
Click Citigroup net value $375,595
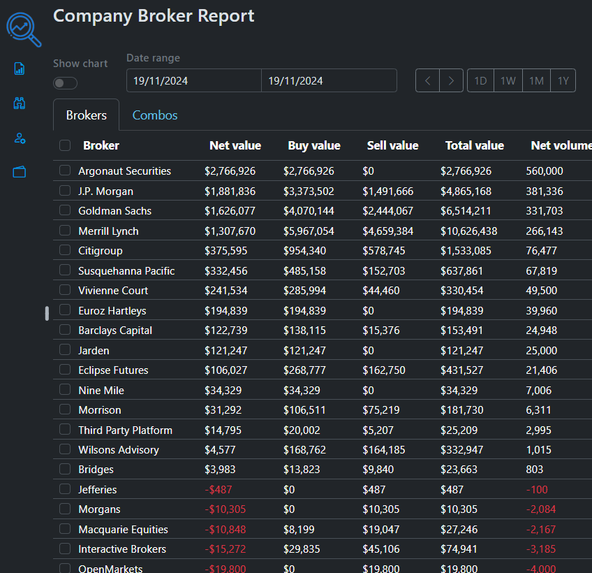tap(225, 251)
